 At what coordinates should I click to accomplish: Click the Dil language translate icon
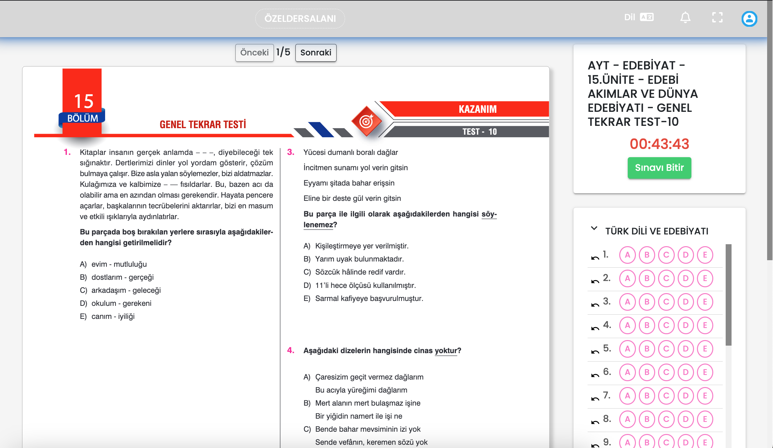(646, 17)
